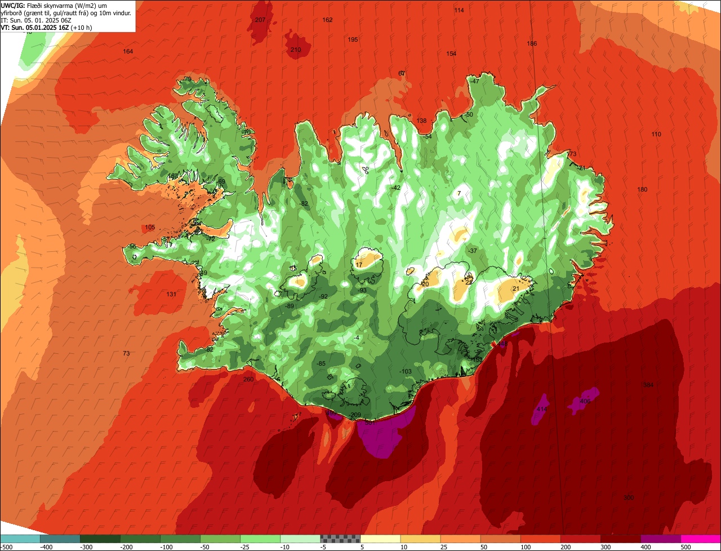Click the map value 73
Viewport: 721px width, 551px height.
[126, 353]
